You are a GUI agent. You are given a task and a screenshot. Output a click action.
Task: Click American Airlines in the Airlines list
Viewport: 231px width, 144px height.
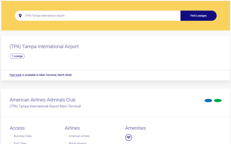point(79,136)
